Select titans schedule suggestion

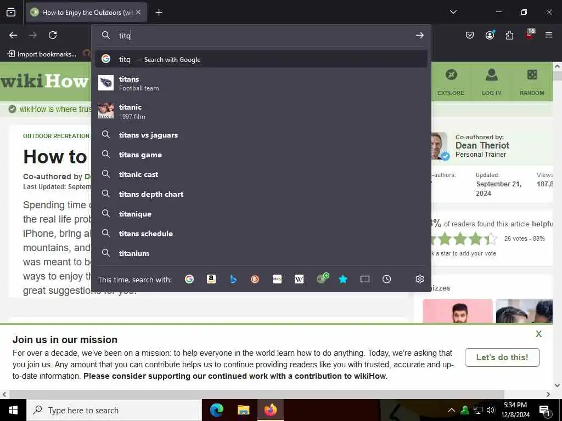[x=261, y=234]
